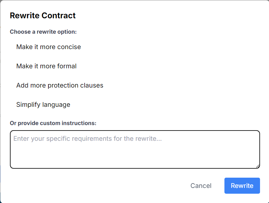Choose the Make it more formal option

46,66
